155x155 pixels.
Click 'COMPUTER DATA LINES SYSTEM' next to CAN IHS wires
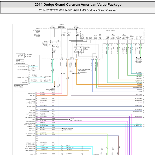click(x=68, y=129)
